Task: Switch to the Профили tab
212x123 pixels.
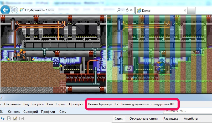Action: click(48, 112)
